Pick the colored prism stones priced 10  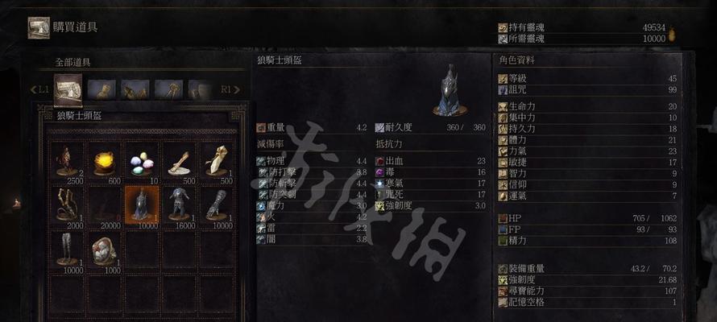142,162
